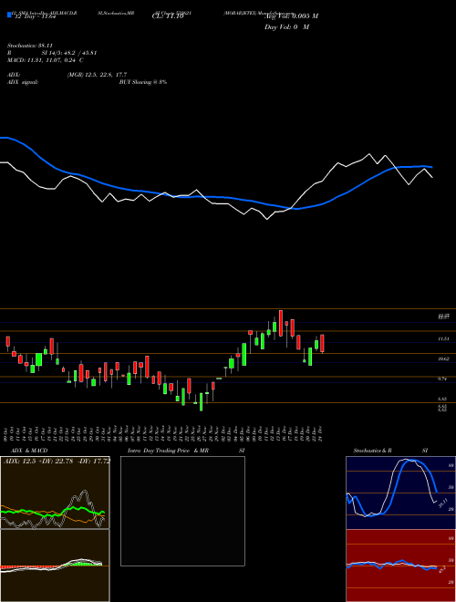Click the 'Stochastics & R' panel title
The width and height of the screenshot is (456, 602).
click(x=373, y=451)
